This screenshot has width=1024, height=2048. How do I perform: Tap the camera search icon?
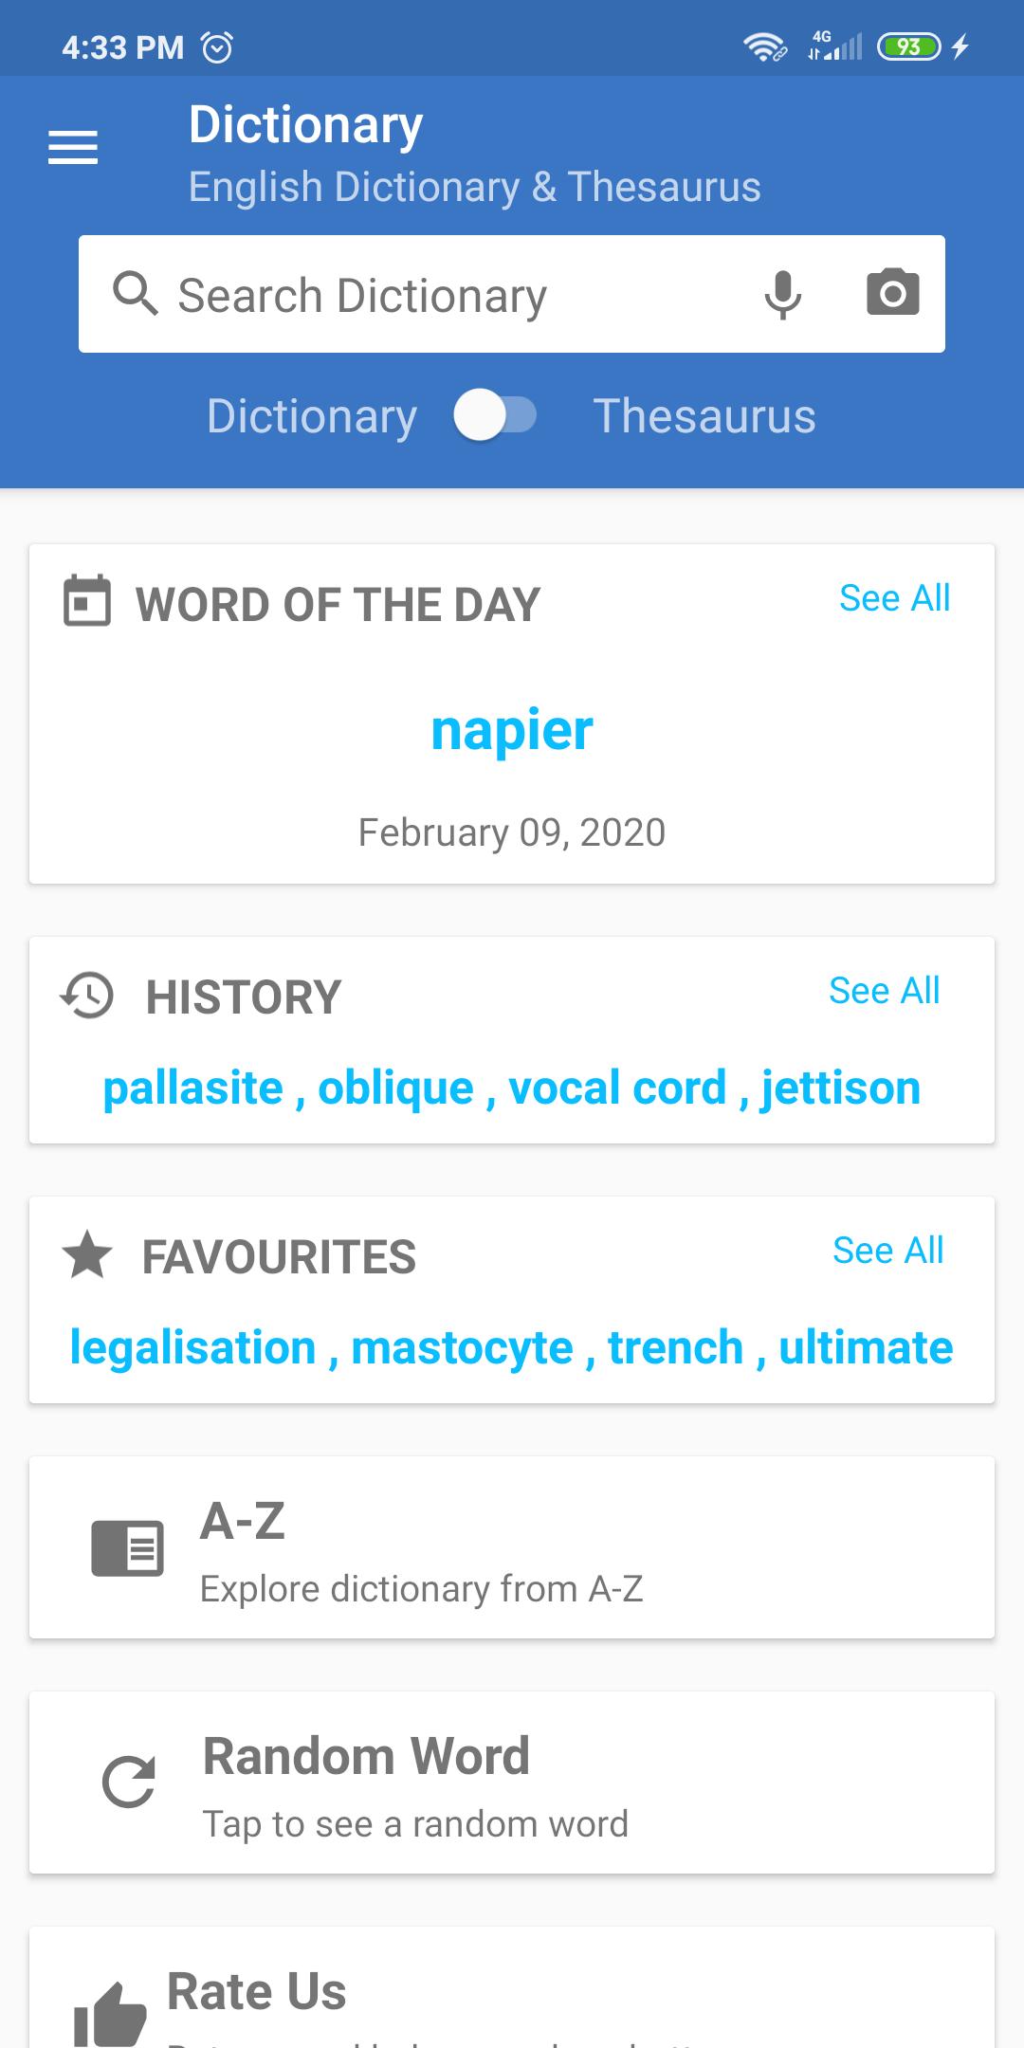(x=893, y=293)
